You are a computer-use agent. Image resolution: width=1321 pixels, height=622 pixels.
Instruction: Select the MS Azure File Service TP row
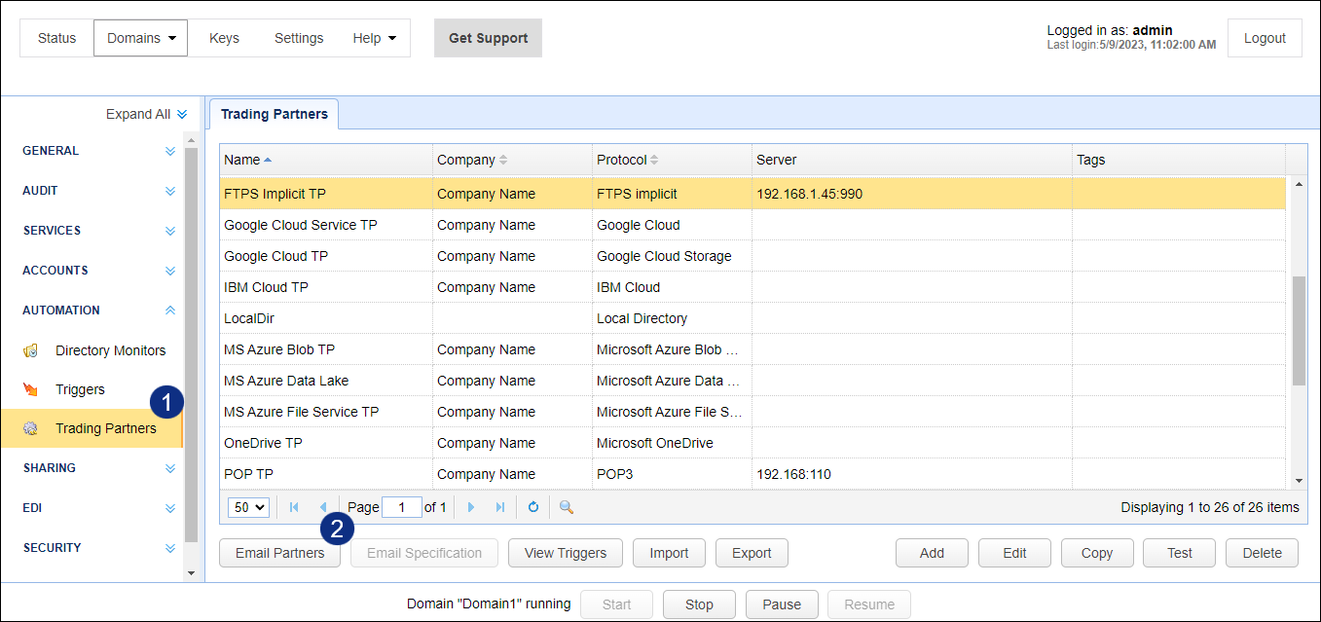[x=752, y=412]
